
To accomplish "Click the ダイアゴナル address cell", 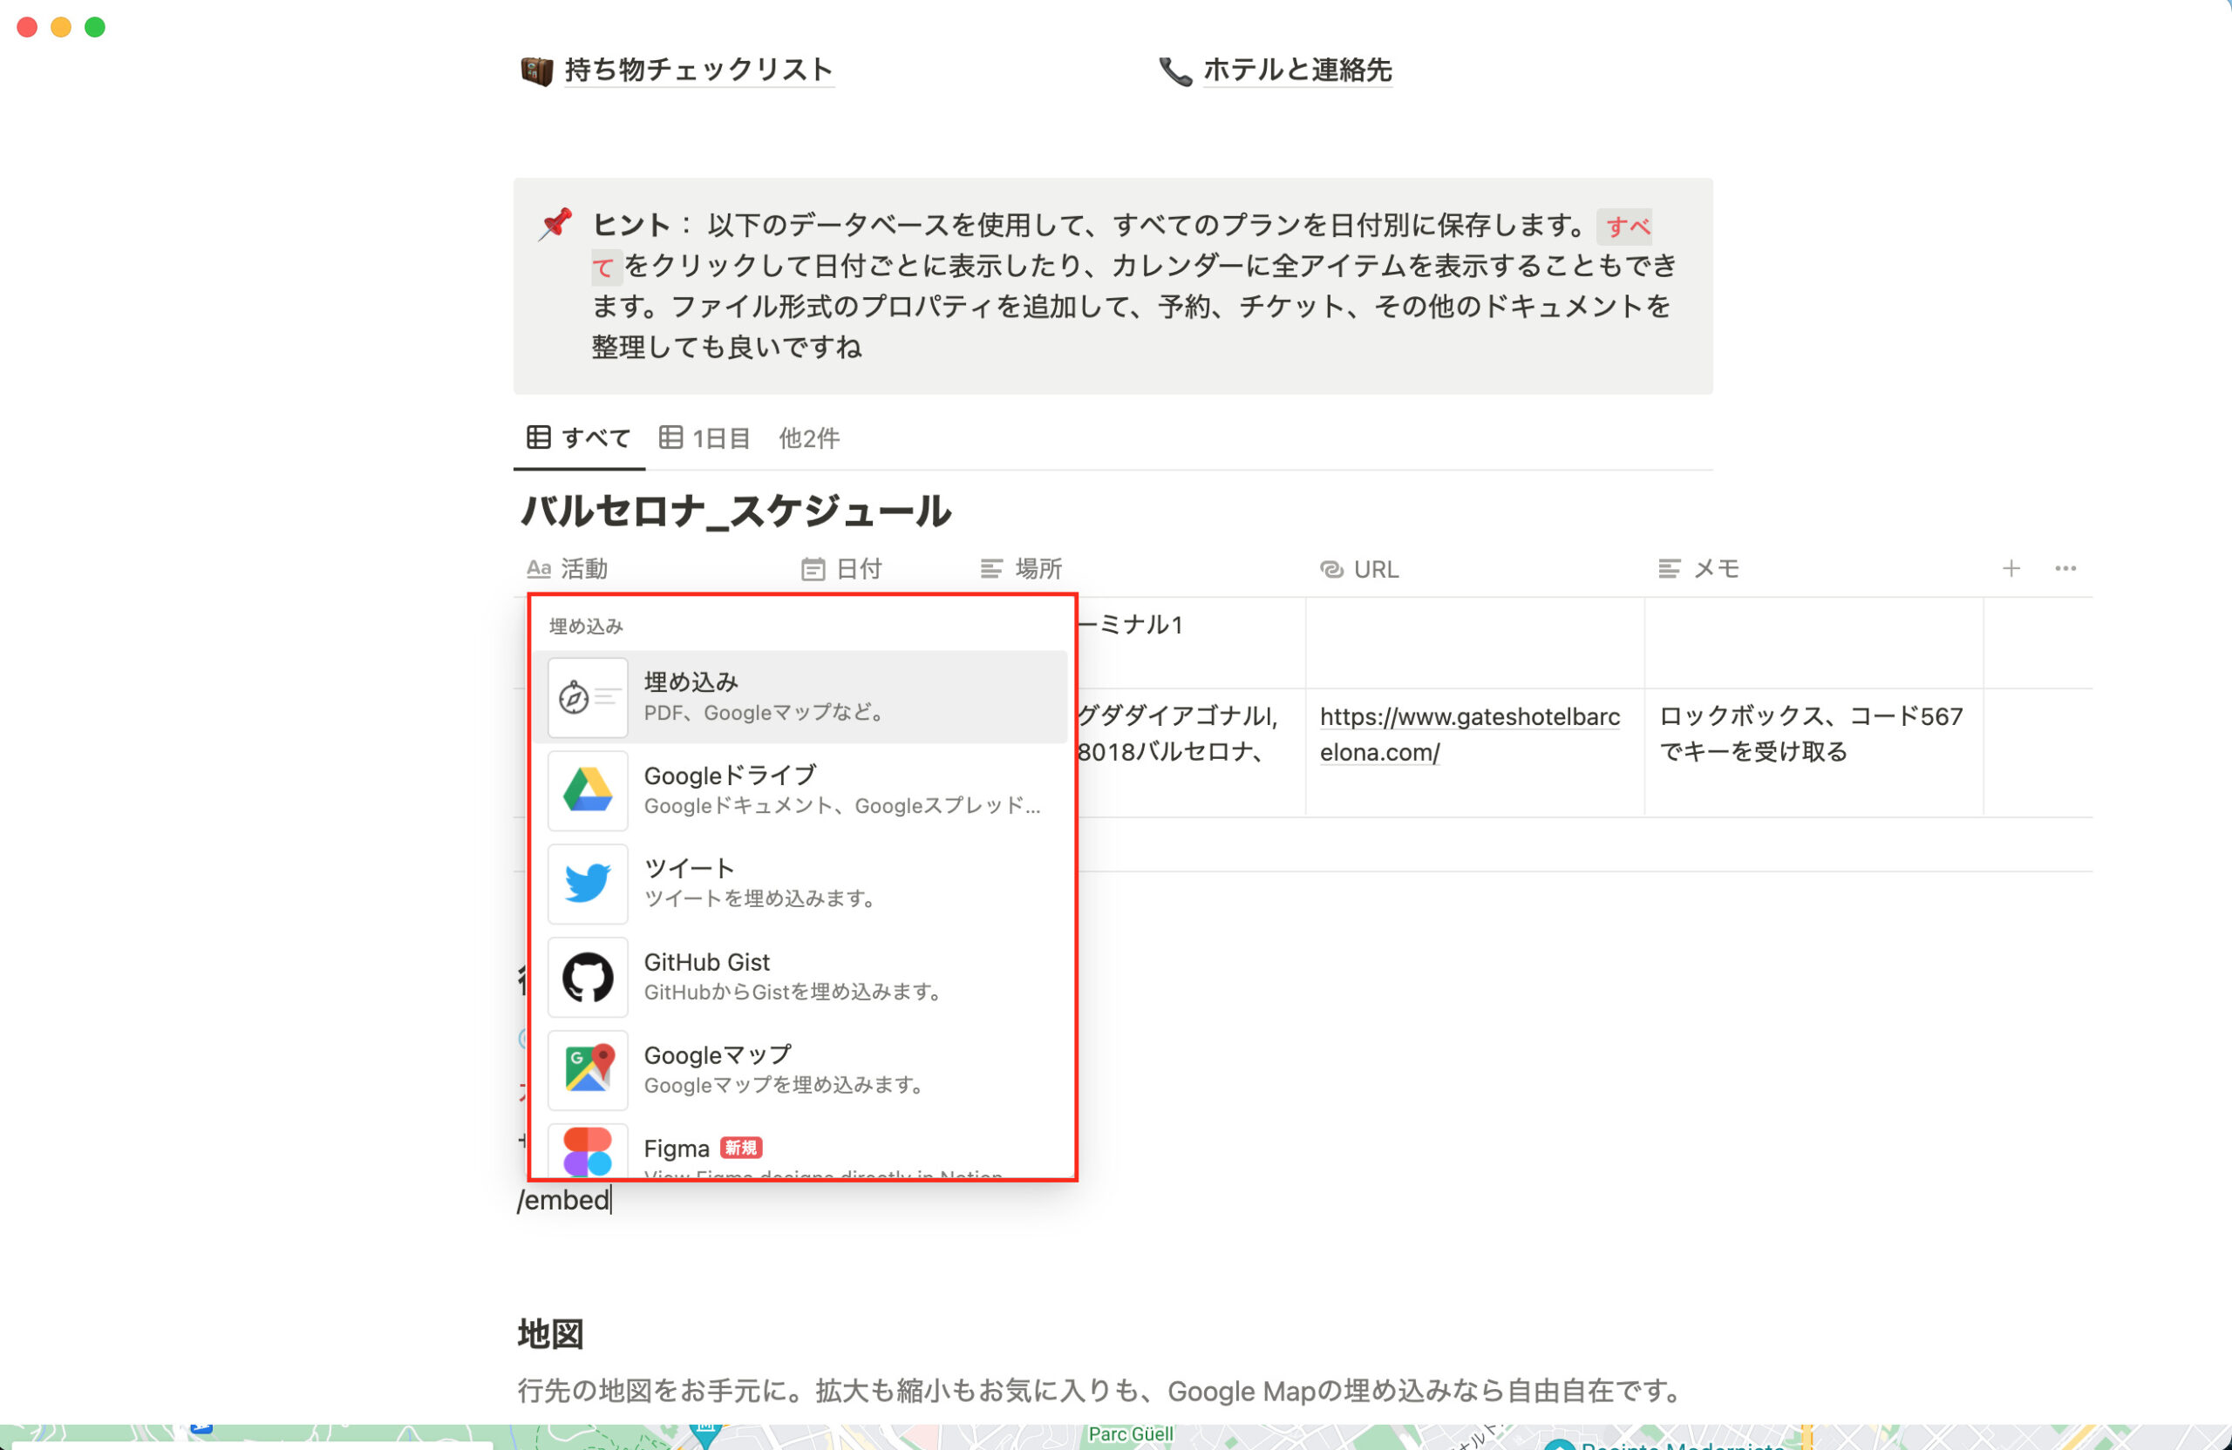I will (1191, 752).
